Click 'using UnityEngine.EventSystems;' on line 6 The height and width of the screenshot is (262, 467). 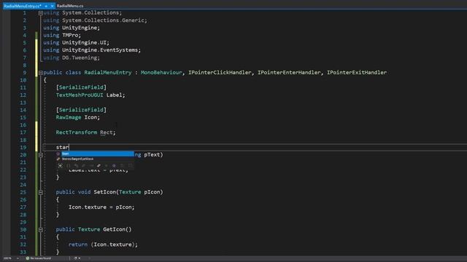[92, 50]
